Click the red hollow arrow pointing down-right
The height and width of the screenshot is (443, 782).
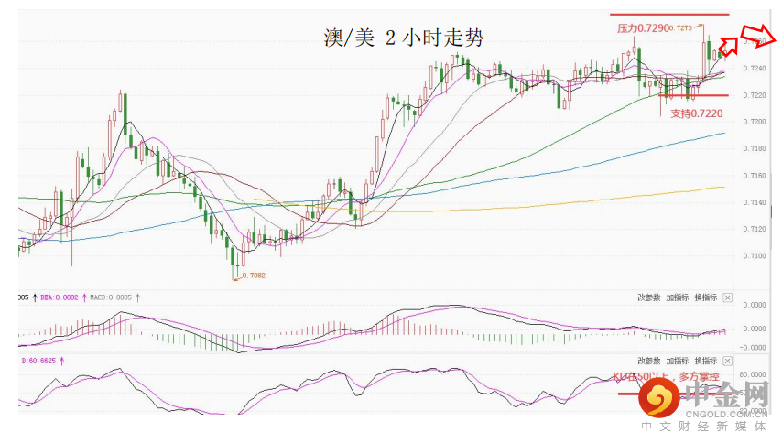tap(758, 36)
